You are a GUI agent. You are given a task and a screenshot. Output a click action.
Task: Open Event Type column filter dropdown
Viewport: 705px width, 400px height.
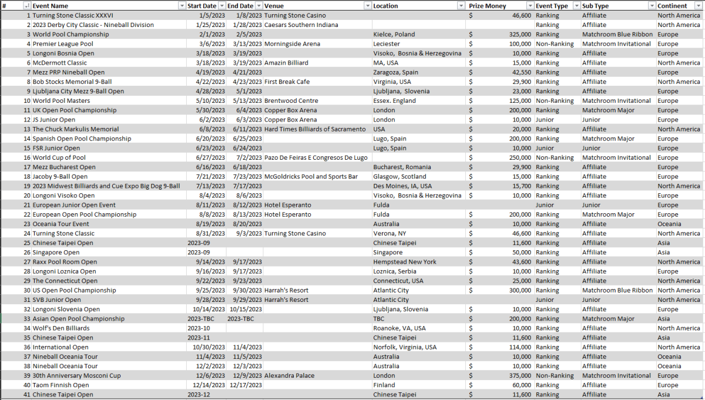click(576, 6)
